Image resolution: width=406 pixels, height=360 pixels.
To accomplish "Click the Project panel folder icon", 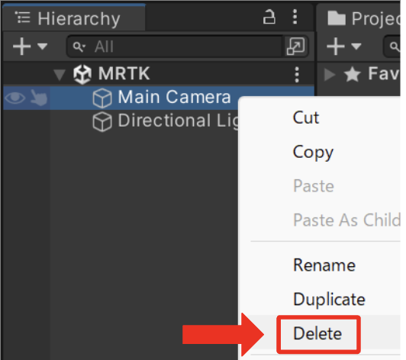I will (336, 18).
